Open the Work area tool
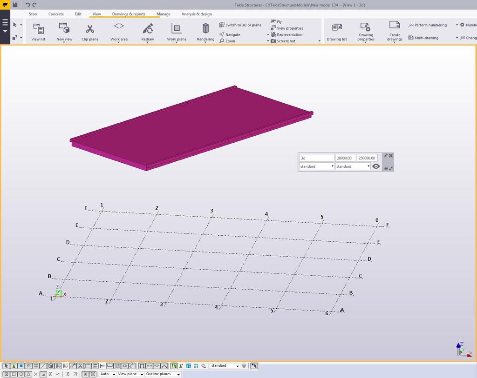 119,32
